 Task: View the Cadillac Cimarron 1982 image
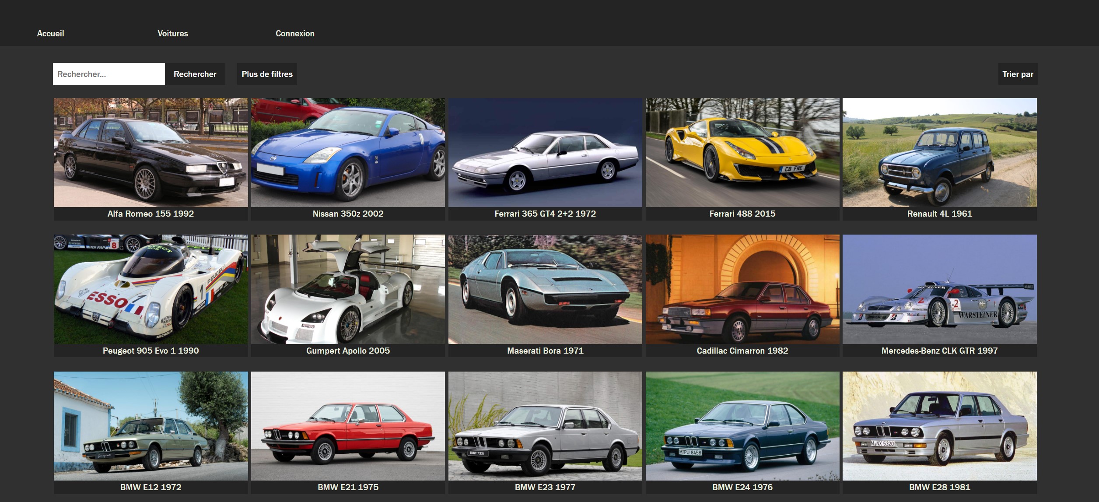coord(742,289)
